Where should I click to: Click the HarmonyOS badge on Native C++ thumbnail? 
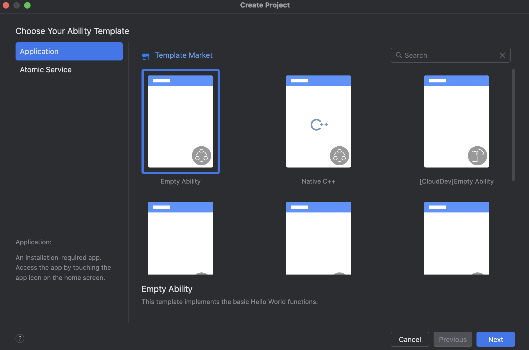click(x=339, y=155)
